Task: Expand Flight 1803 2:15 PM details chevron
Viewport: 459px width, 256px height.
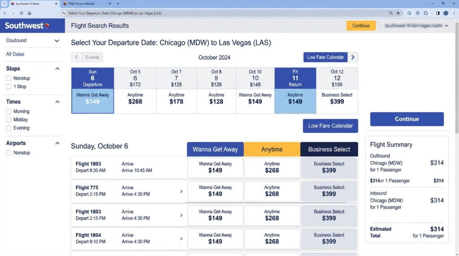Action: (x=181, y=215)
